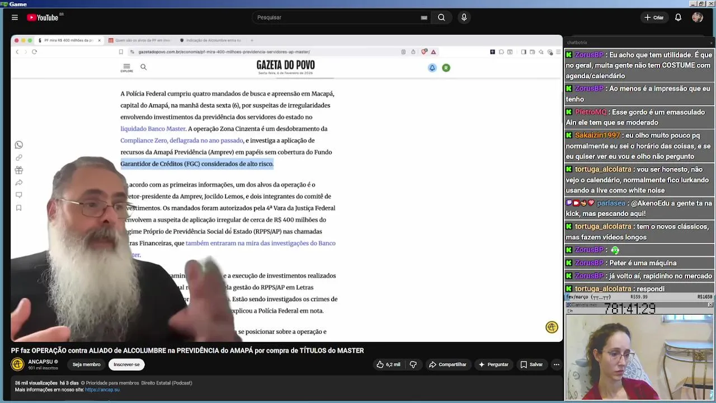Share the video via Compartilhar
Image resolution: width=716 pixels, height=403 pixels.
coord(447,364)
